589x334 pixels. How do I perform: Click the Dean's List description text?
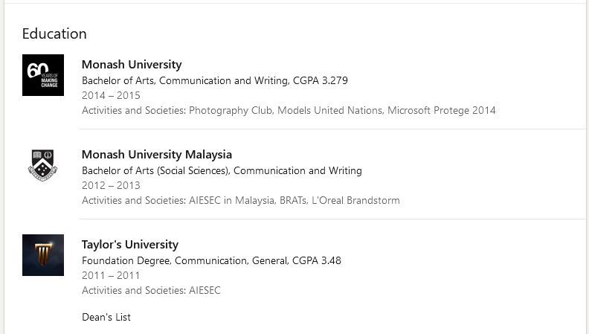click(x=106, y=317)
